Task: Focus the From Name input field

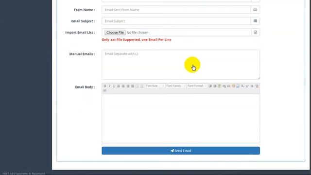Action: [x=176, y=10]
